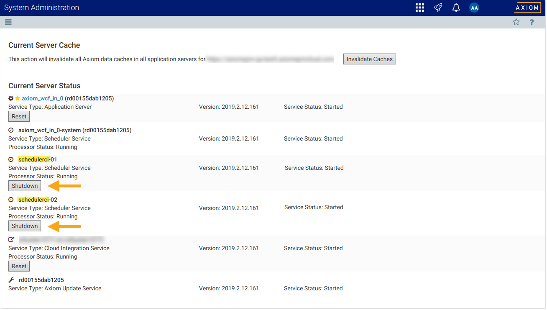This screenshot has width=547, height=310.
Task: Add page to favorites with star icon
Action: point(516,22)
